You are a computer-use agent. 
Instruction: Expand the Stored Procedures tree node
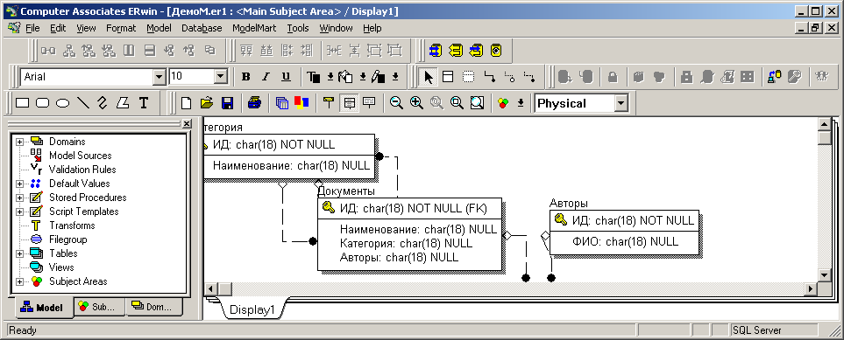click(x=20, y=198)
